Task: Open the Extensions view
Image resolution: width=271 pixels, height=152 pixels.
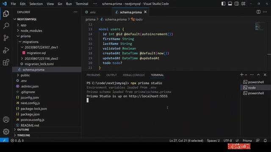Action: coord(6,62)
